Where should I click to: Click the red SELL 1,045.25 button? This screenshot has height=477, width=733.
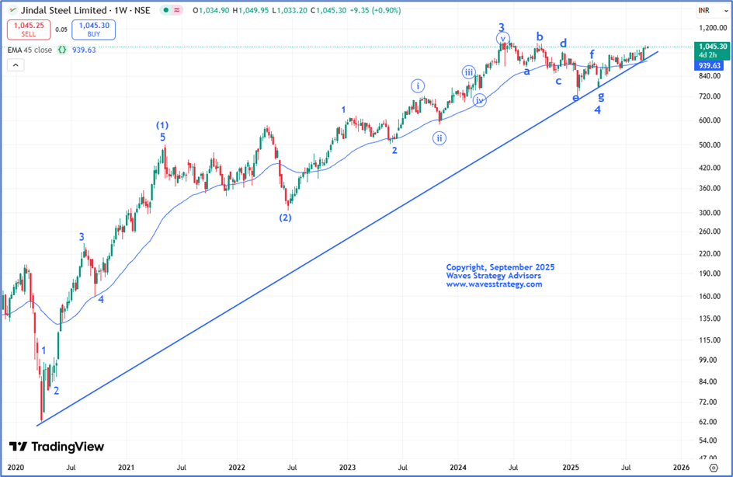(29, 30)
